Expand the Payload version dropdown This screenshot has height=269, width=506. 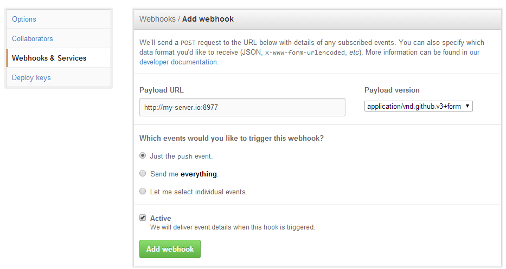tap(418, 106)
